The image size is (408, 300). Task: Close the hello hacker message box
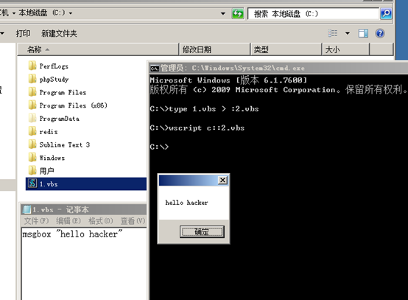point(222,180)
